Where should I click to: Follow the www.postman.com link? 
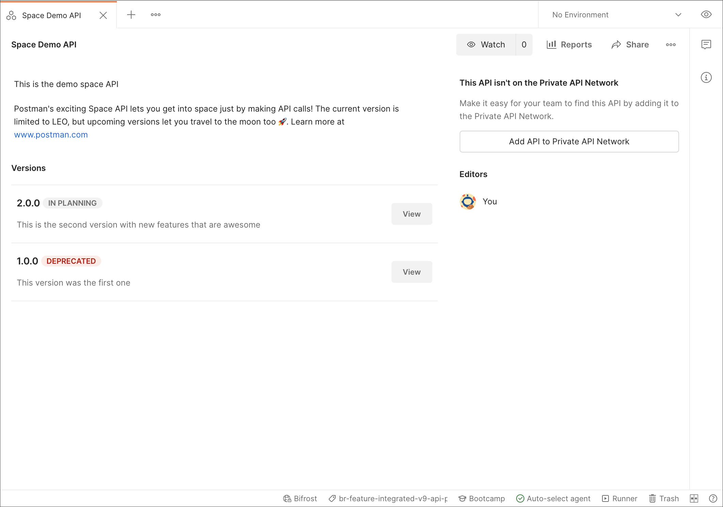[51, 135]
